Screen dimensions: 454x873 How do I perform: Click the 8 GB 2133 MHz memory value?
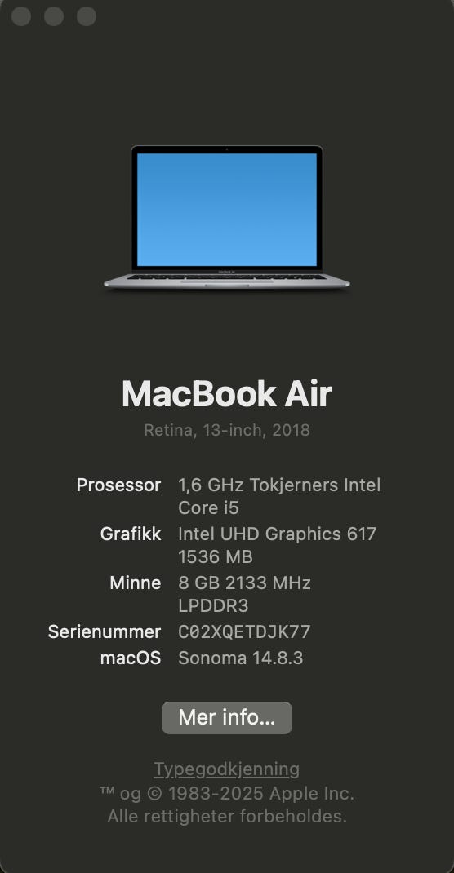pyautogui.click(x=244, y=583)
